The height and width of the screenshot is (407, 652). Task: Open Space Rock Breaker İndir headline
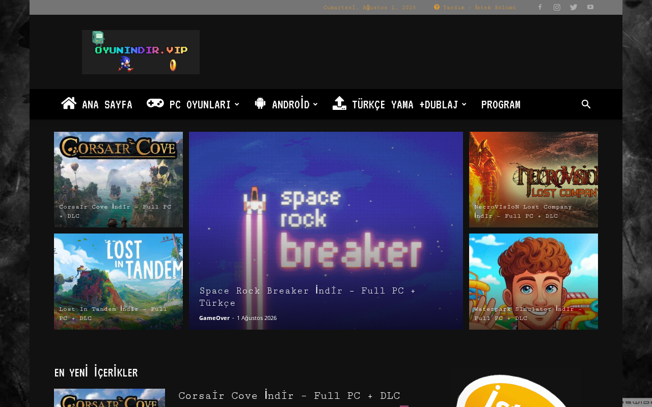[x=307, y=297]
